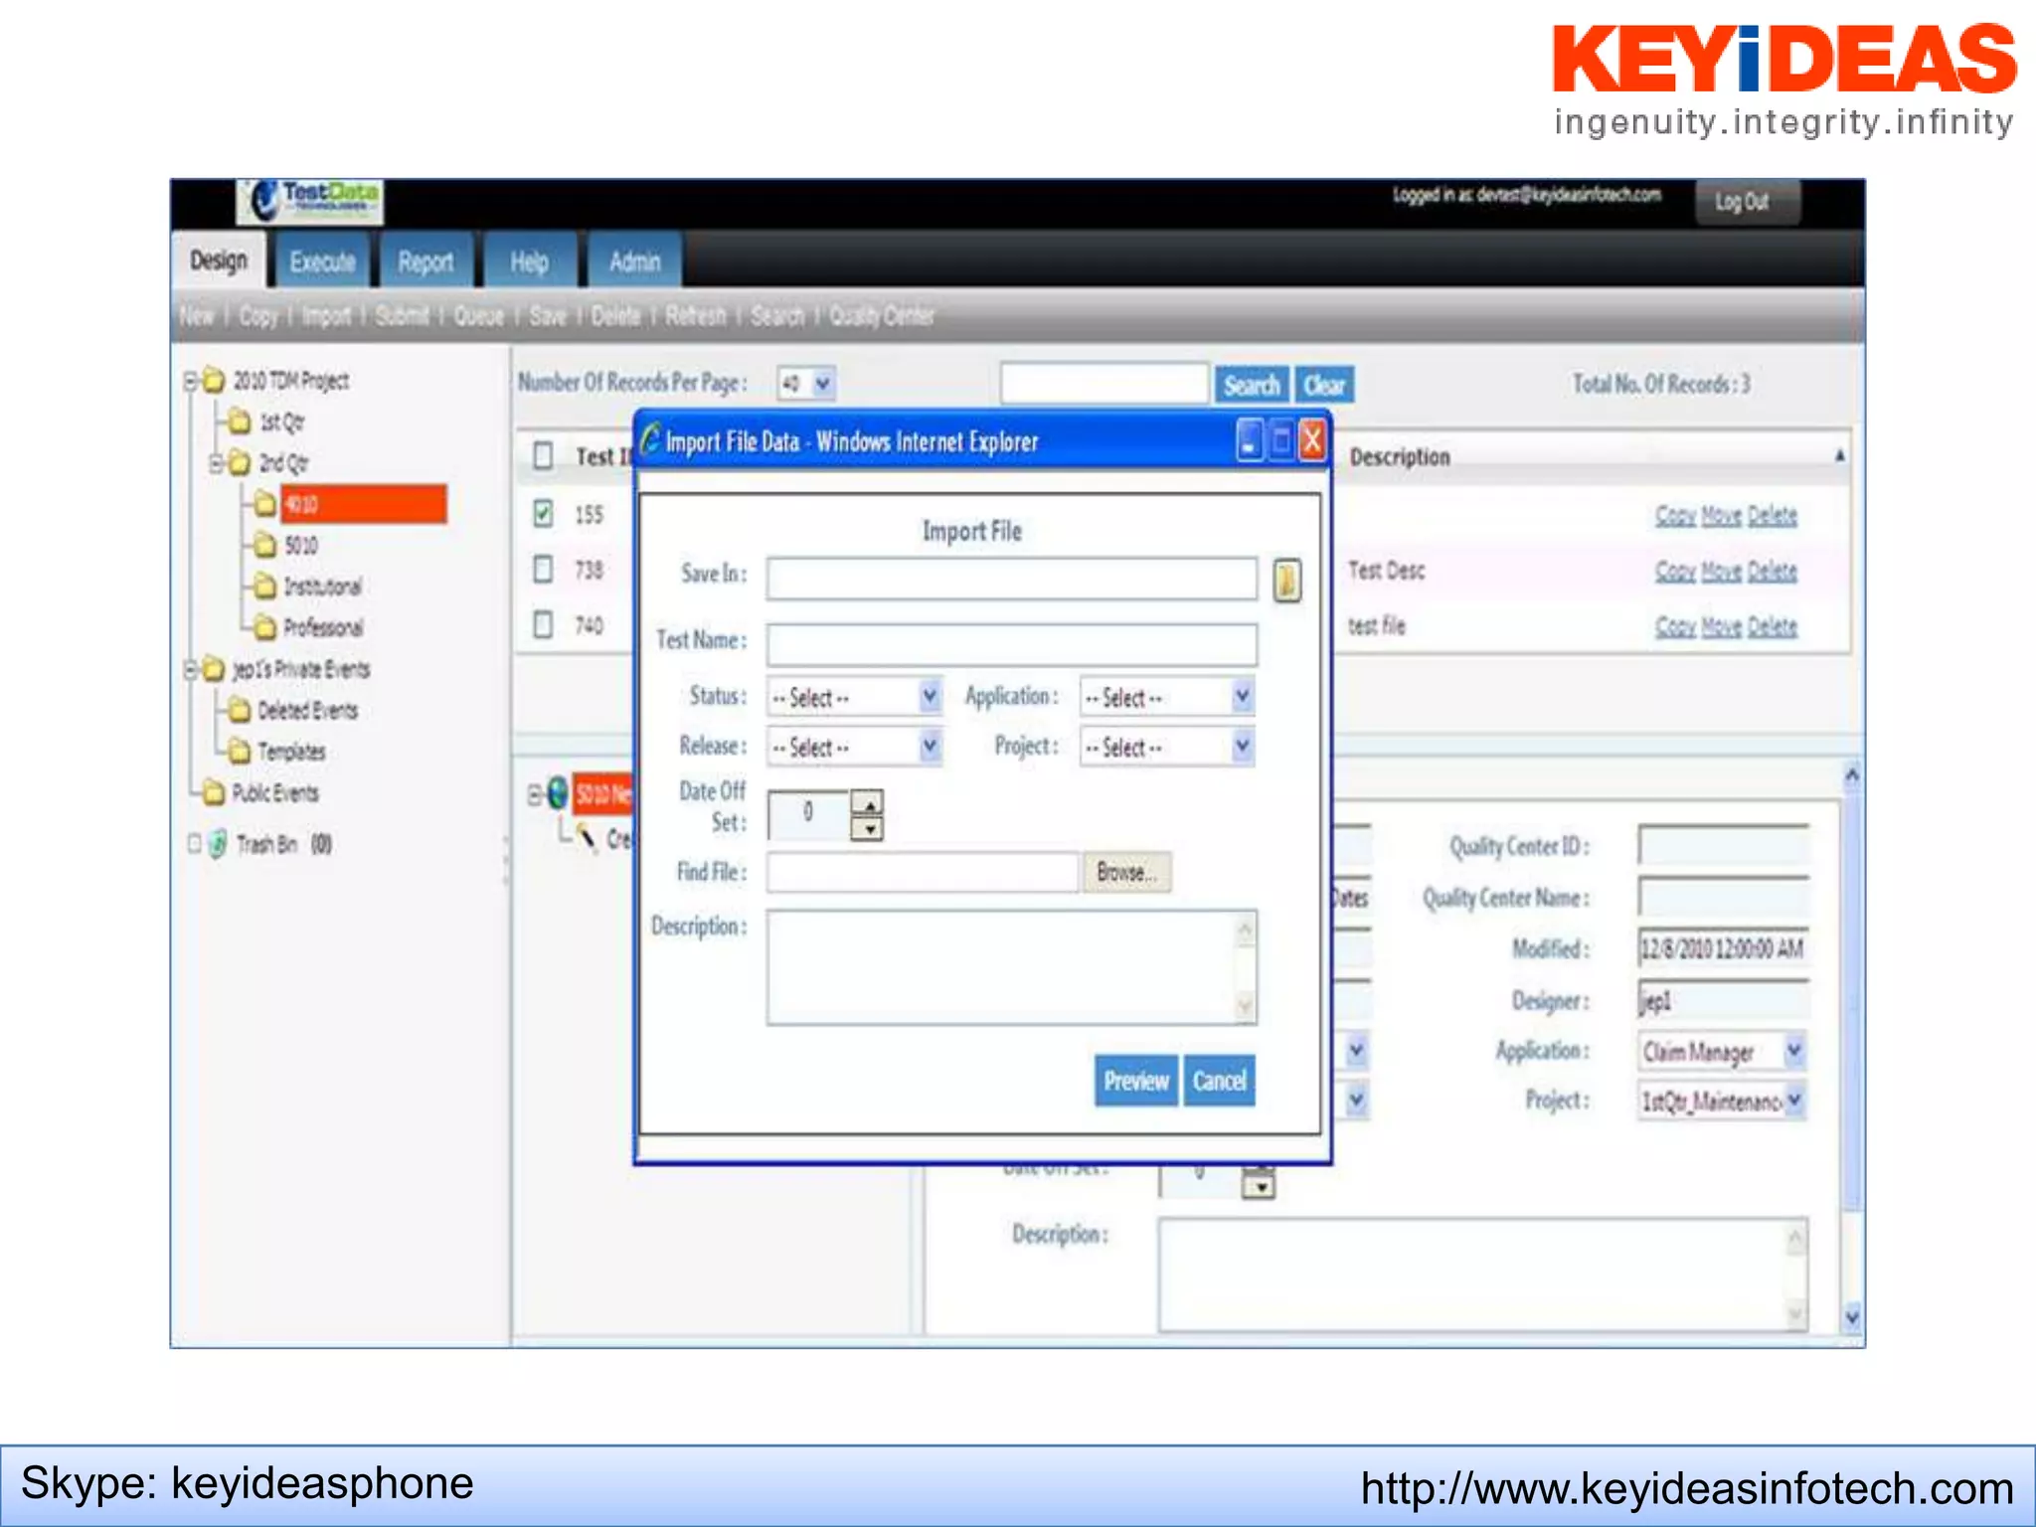Click the Deleted Events folder icon
Image resolution: width=2036 pixels, height=1527 pixels.
point(240,710)
